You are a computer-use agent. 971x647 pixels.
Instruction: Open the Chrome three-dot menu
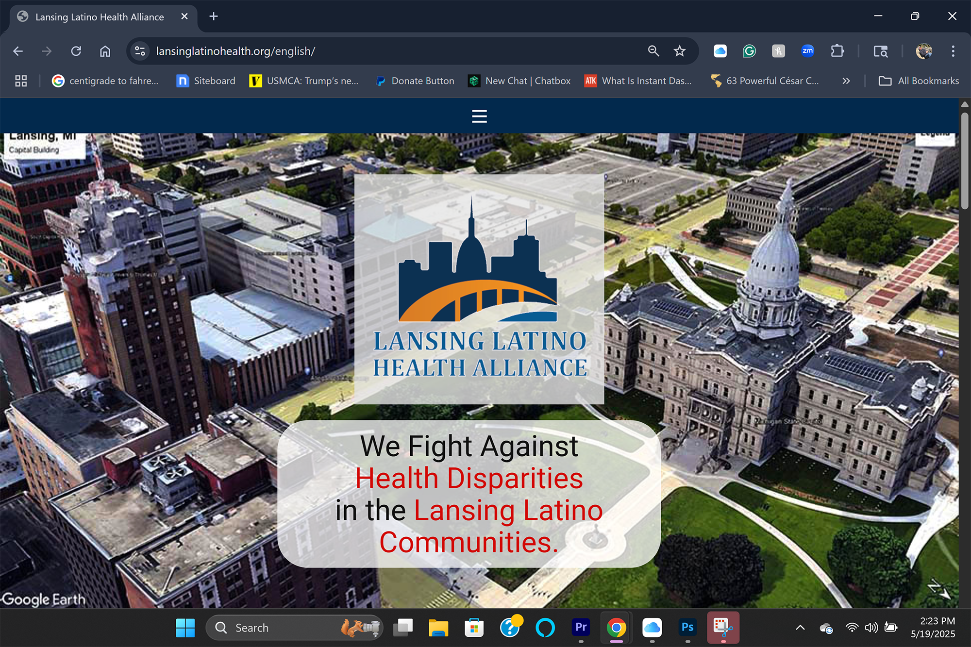click(953, 51)
